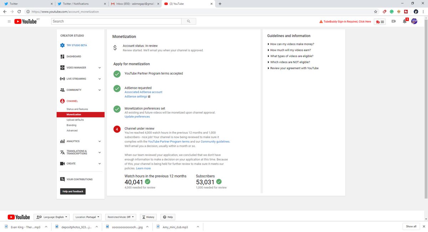Click the red tag extension icon

coord(384,11)
